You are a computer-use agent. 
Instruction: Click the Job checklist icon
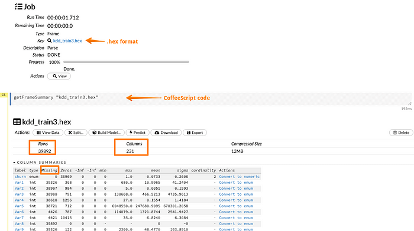pos(18,6)
